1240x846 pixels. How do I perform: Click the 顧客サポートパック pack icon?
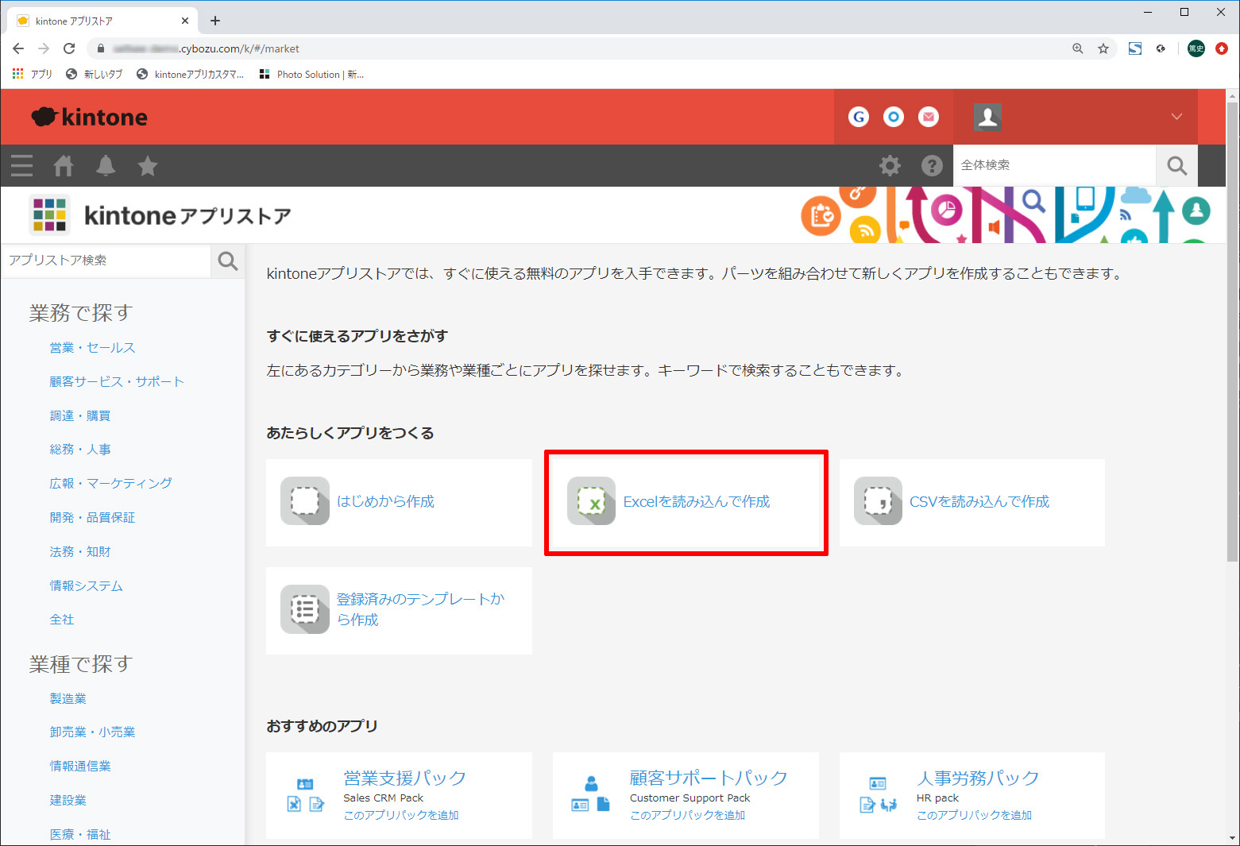pyautogui.click(x=591, y=794)
